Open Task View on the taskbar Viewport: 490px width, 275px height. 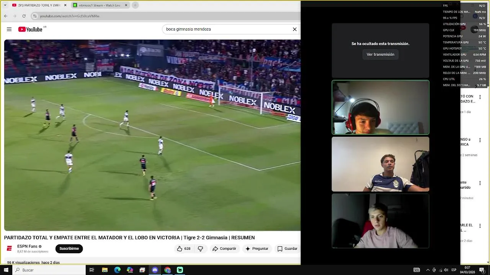[x=92, y=270]
